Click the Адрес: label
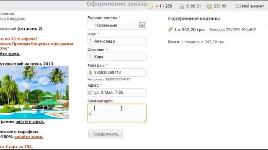Viewport: 268px width, 150px height. pyautogui.click(x=93, y=85)
